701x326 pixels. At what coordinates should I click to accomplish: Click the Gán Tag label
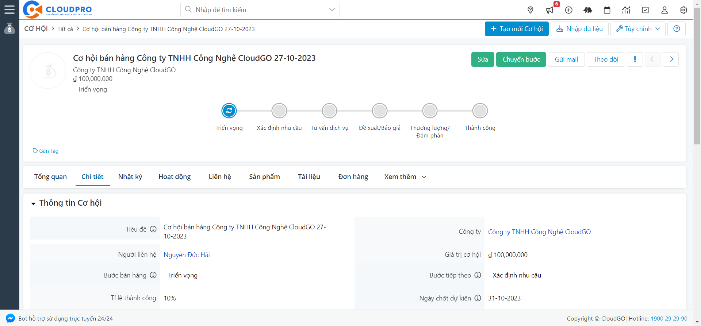[46, 151]
